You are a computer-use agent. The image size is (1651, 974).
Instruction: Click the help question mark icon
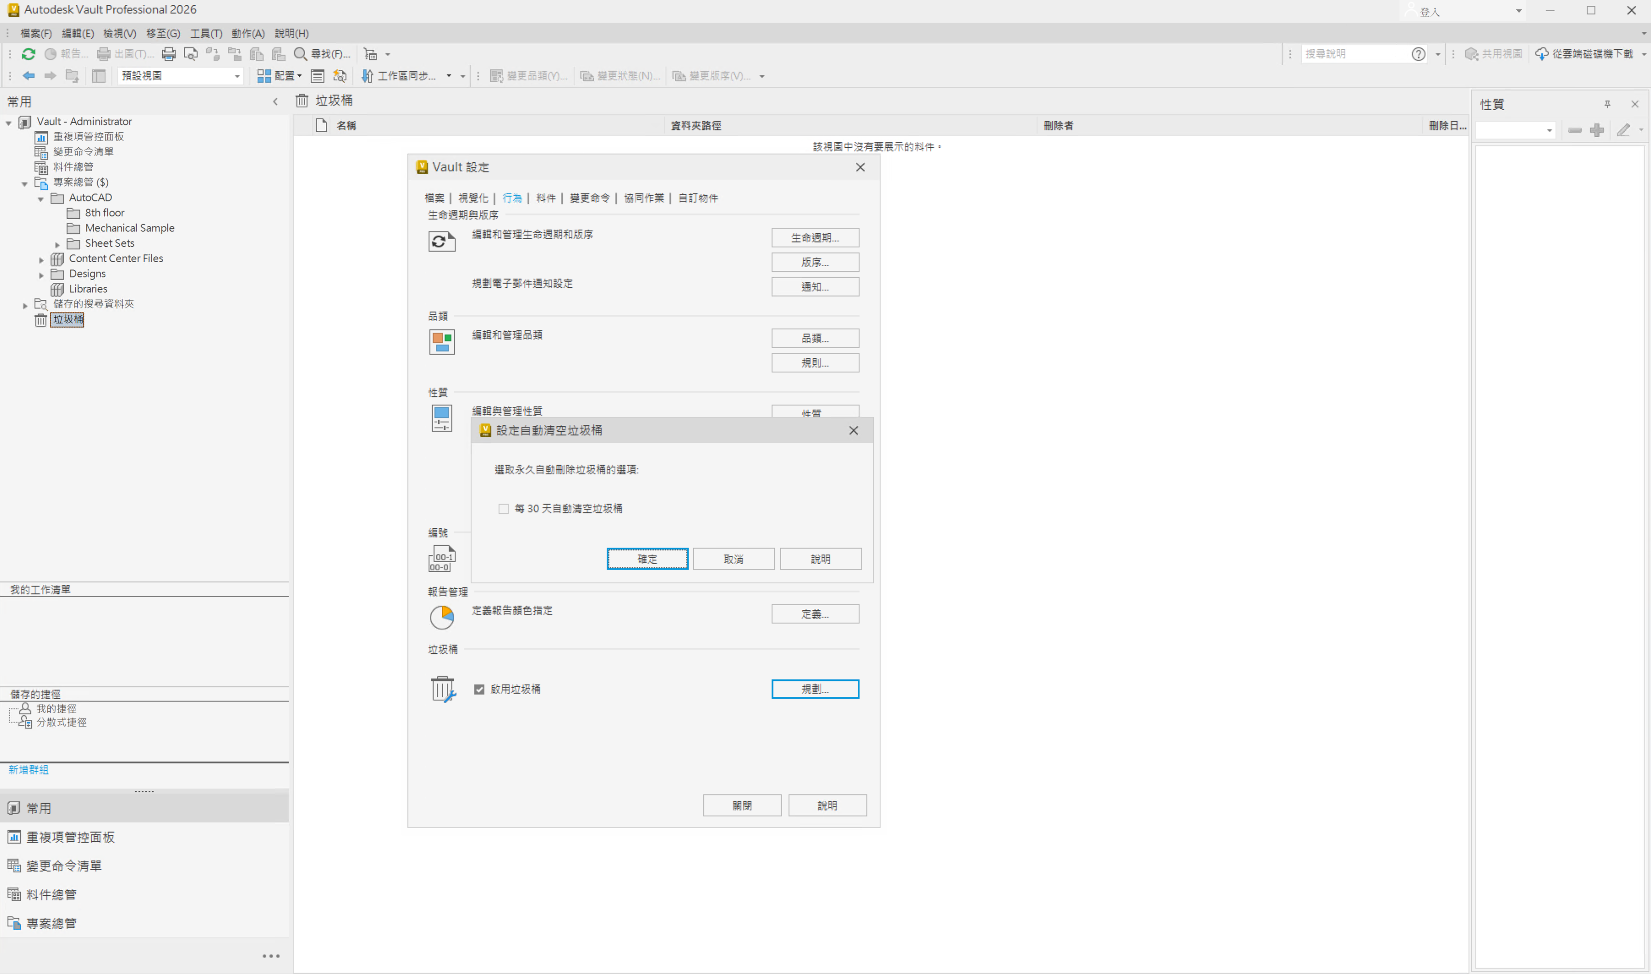[1418, 54]
